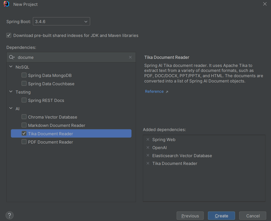
Task: Select the Chroma Vector Database label
Action: pyautogui.click(x=53, y=117)
